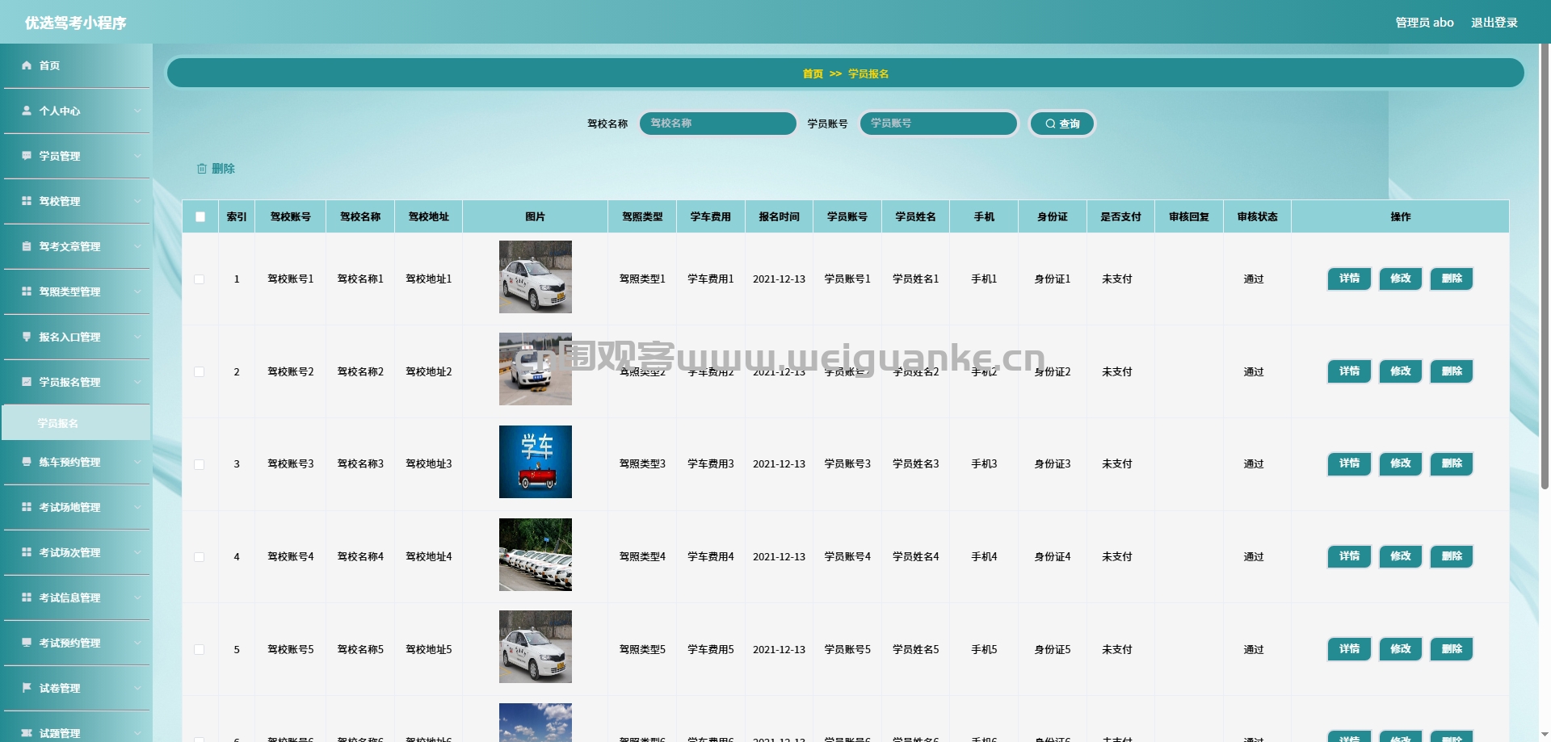This screenshot has height=742, width=1551.
Task: Click the grid icon beside 驾校管理
Action: pyautogui.click(x=27, y=201)
